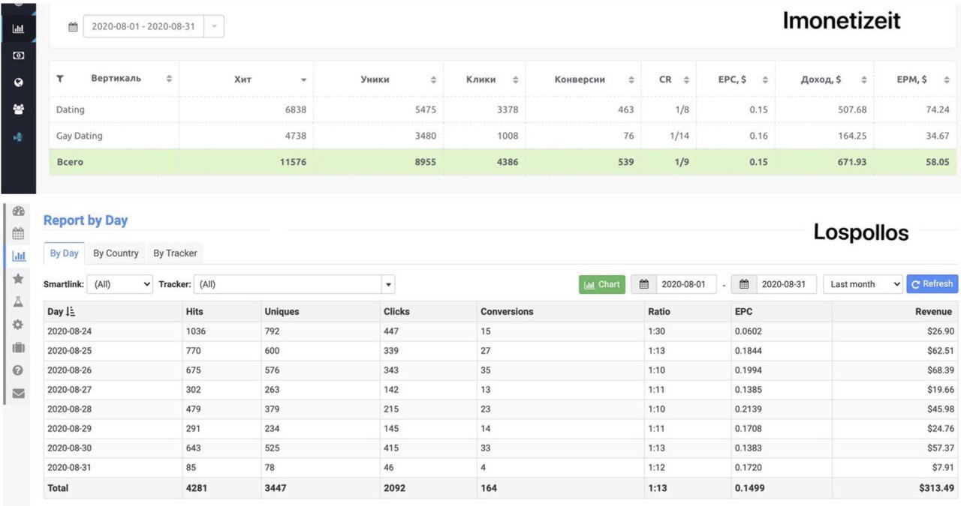Click the sort arrows in the EPM, $ column header
Viewport: 961px width, 506px height.
(946, 79)
